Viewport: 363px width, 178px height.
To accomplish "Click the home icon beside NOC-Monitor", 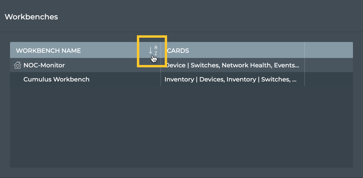I will tap(17, 65).
